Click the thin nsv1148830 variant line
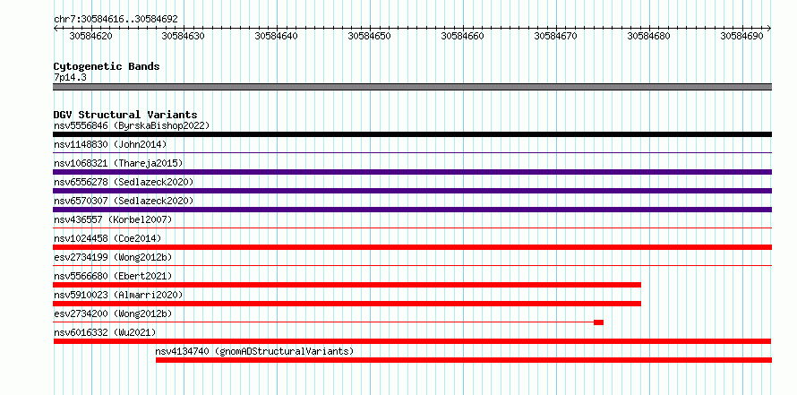The height and width of the screenshot is (395, 797). tap(412, 152)
